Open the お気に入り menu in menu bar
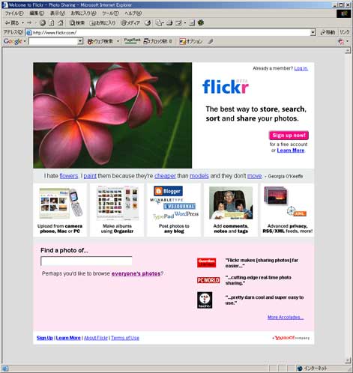The width and height of the screenshot is (353, 373). (x=83, y=13)
